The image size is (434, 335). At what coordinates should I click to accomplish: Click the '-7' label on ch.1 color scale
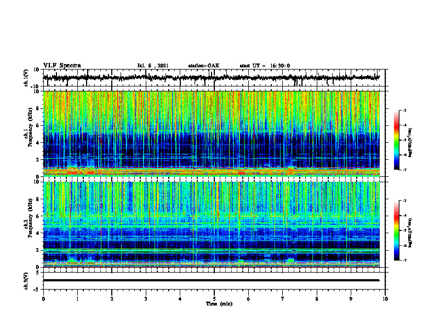tap(404, 170)
